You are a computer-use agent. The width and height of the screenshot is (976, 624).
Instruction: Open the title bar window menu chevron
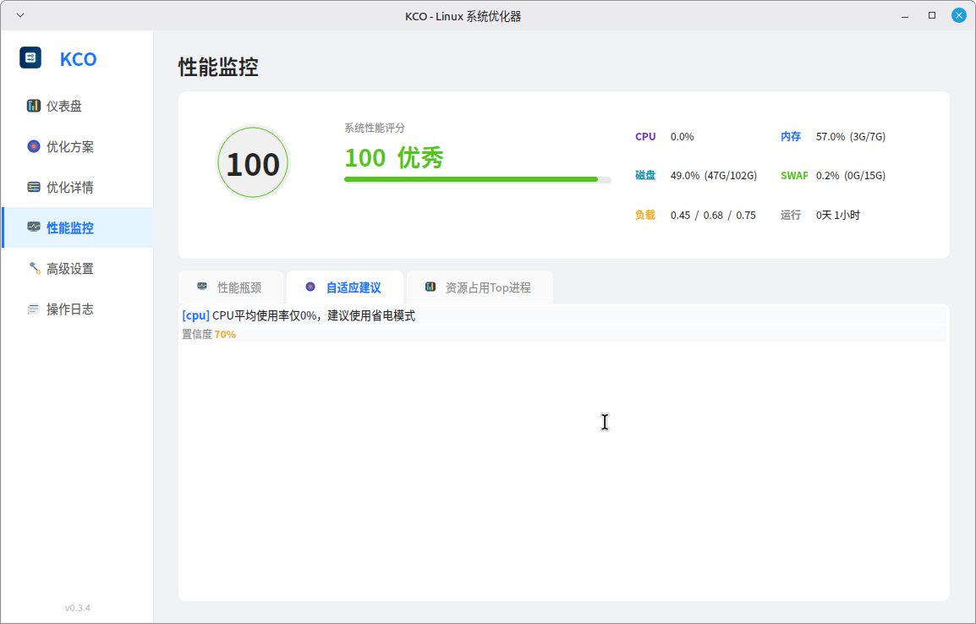point(20,15)
